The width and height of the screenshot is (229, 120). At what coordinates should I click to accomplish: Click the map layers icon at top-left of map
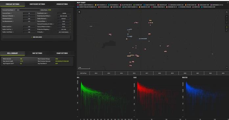[x=79, y=12]
